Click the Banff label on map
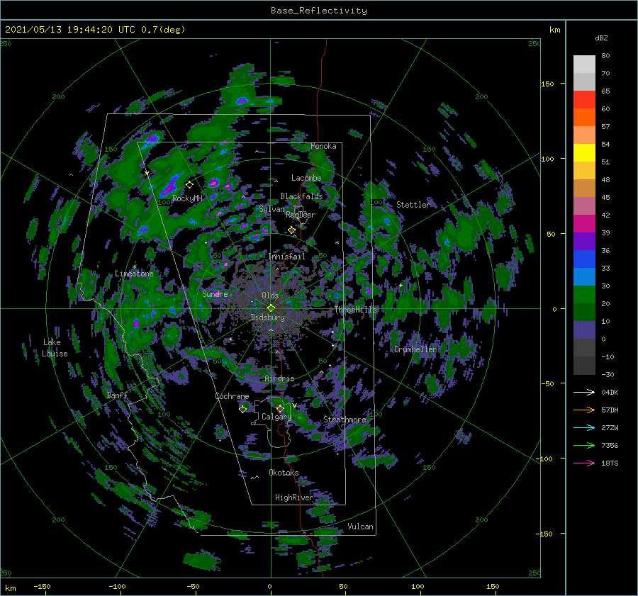The height and width of the screenshot is (596, 638). pyautogui.click(x=117, y=395)
